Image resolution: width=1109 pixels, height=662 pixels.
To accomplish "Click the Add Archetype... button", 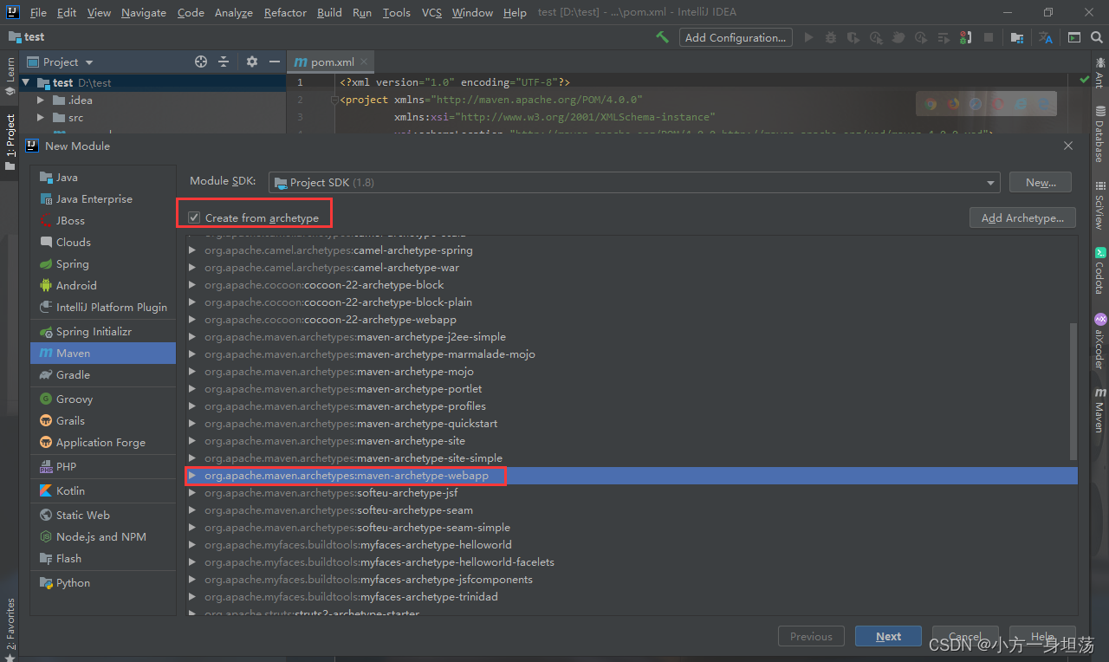I will pyautogui.click(x=1022, y=217).
